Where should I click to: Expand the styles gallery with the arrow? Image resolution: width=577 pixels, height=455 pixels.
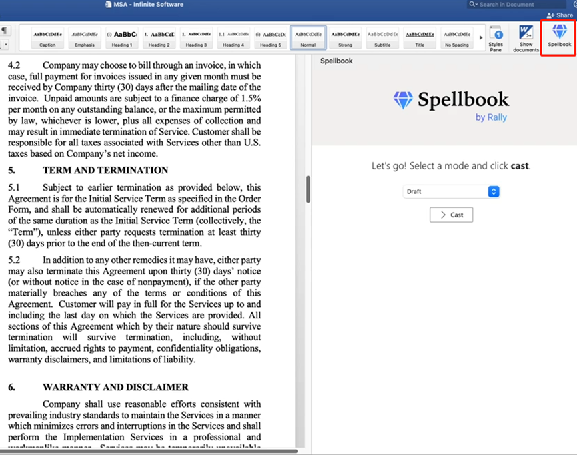481,38
